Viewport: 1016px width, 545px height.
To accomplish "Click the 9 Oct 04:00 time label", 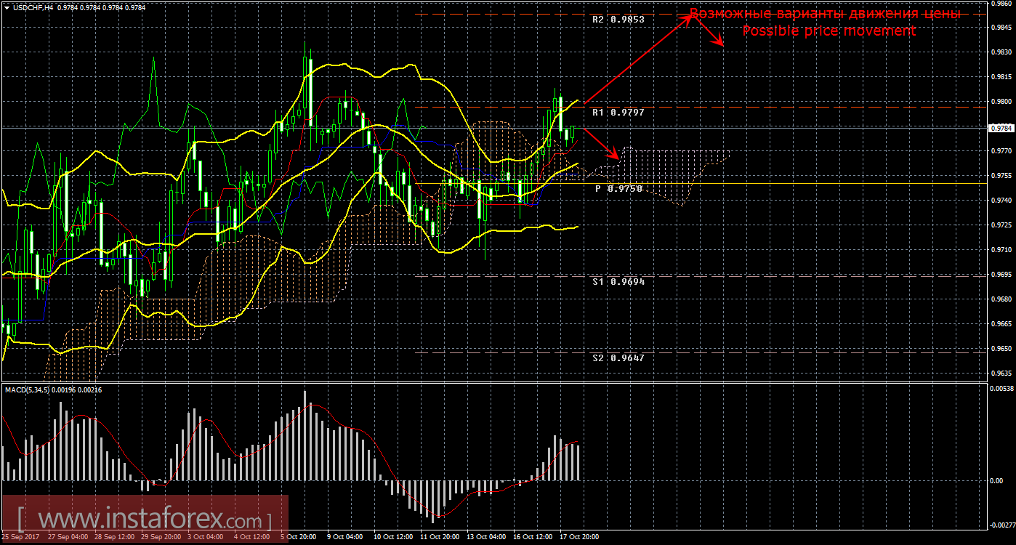I will (x=344, y=537).
